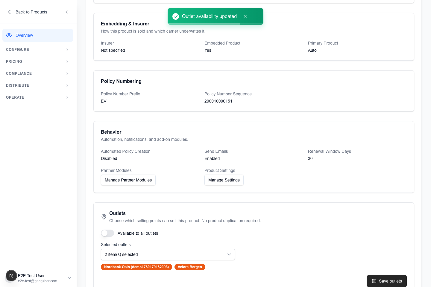Collapse the sidebar with the left chevron
The height and width of the screenshot is (287, 431).
[x=66, y=12]
